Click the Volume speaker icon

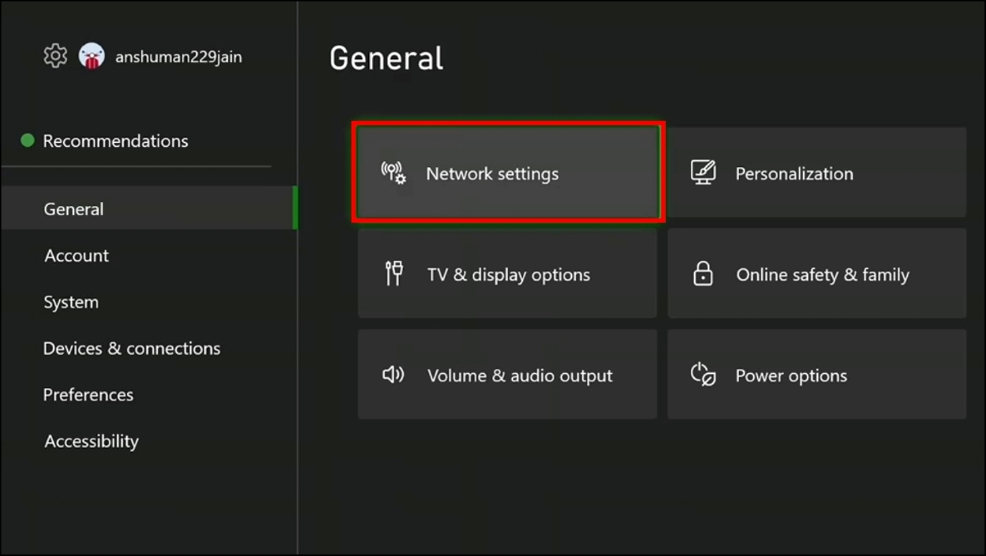pos(393,375)
